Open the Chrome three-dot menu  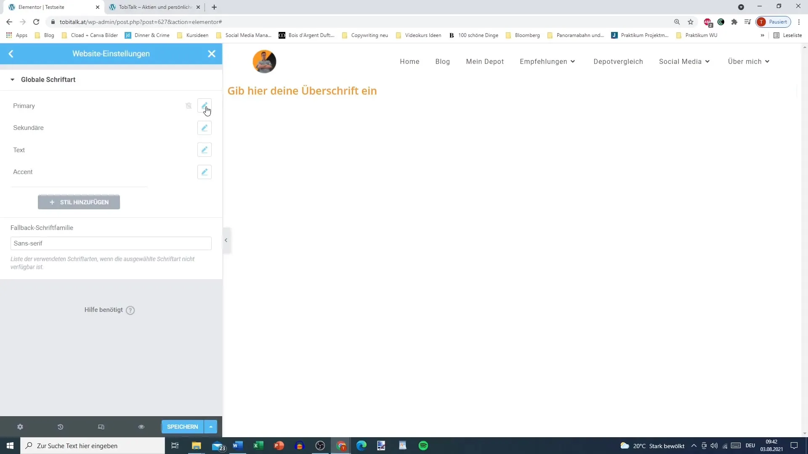(x=799, y=22)
